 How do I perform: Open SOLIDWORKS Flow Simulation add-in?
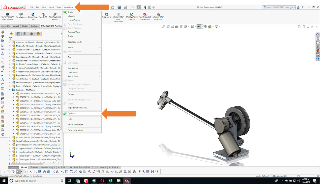coord(118,17)
